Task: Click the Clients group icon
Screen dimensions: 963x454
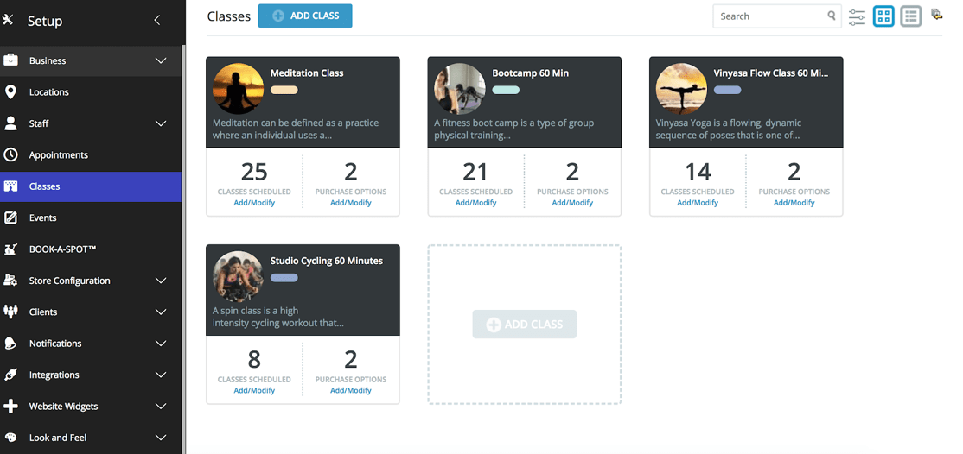Action: [x=10, y=312]
